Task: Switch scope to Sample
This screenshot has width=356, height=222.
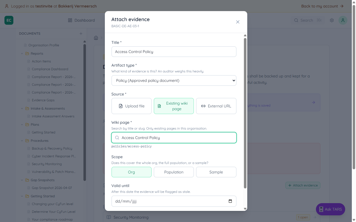Action: (216, 172)
